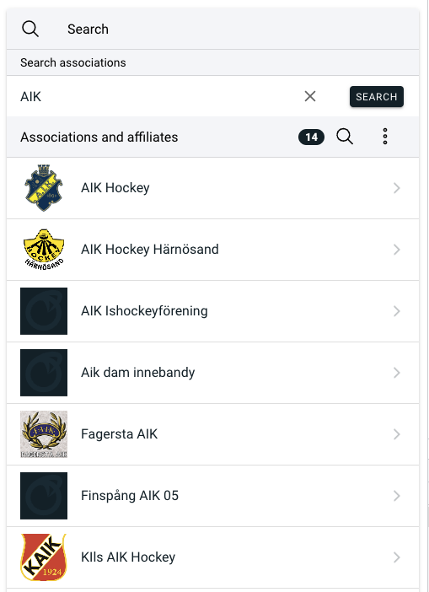Open the three-dot options menu
This screenshot has width=429, height=592.
(385, 137)
